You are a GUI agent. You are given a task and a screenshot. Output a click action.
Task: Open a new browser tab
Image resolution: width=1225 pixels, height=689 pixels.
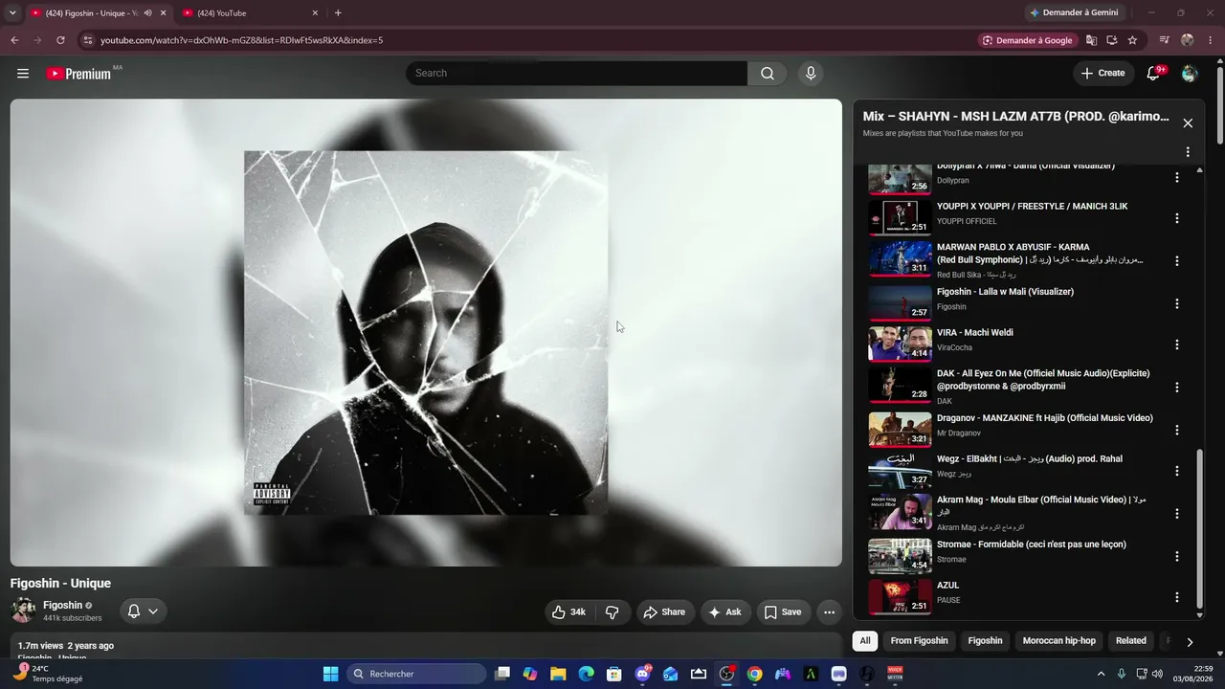tap(338, 13)
